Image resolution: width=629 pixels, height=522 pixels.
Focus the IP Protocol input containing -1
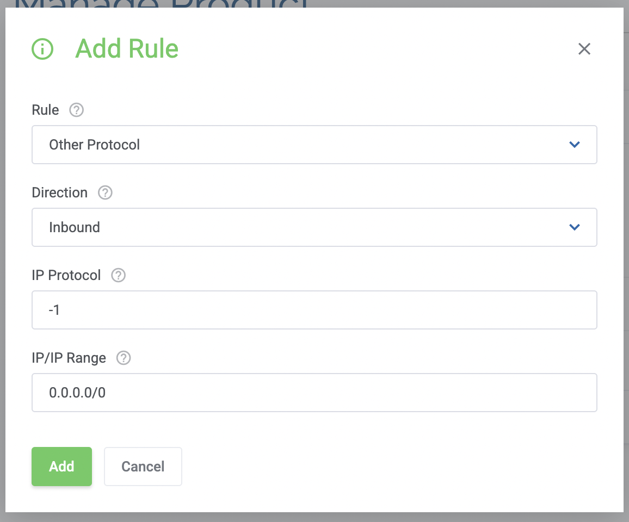314,310
